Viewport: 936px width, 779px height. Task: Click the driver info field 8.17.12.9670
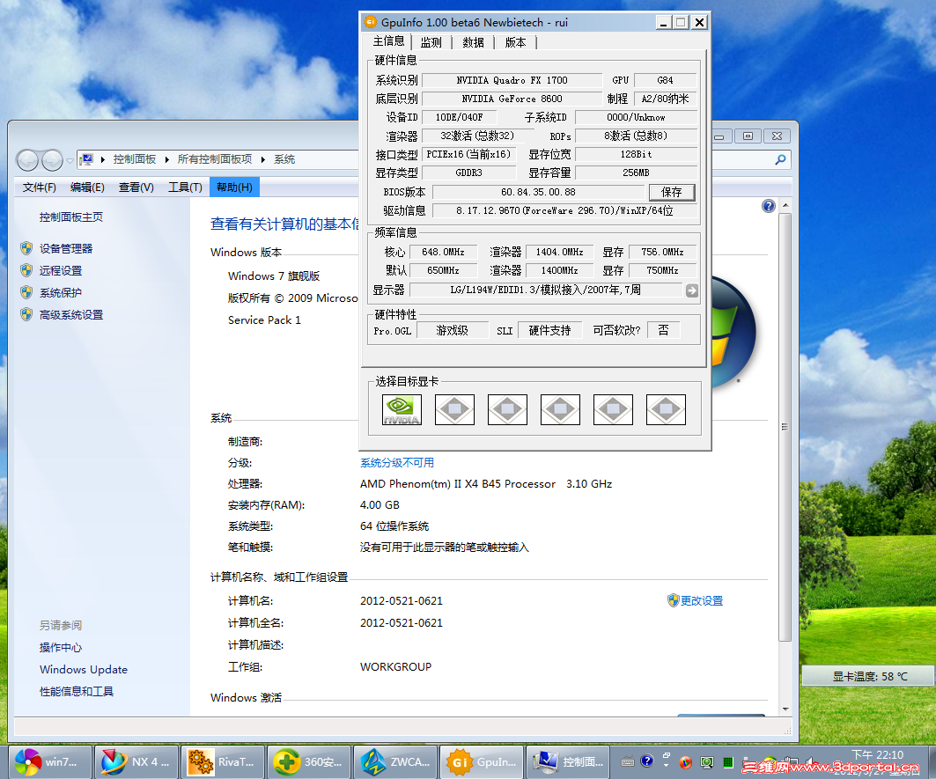tap(564, 210)
